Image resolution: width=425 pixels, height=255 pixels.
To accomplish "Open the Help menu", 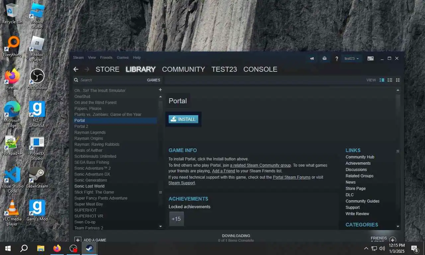I will tap(137, 57).
